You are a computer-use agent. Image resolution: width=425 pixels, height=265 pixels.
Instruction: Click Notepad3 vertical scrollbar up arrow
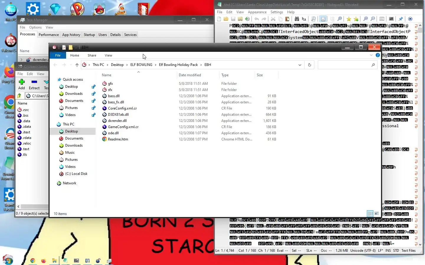coord(420,26)
